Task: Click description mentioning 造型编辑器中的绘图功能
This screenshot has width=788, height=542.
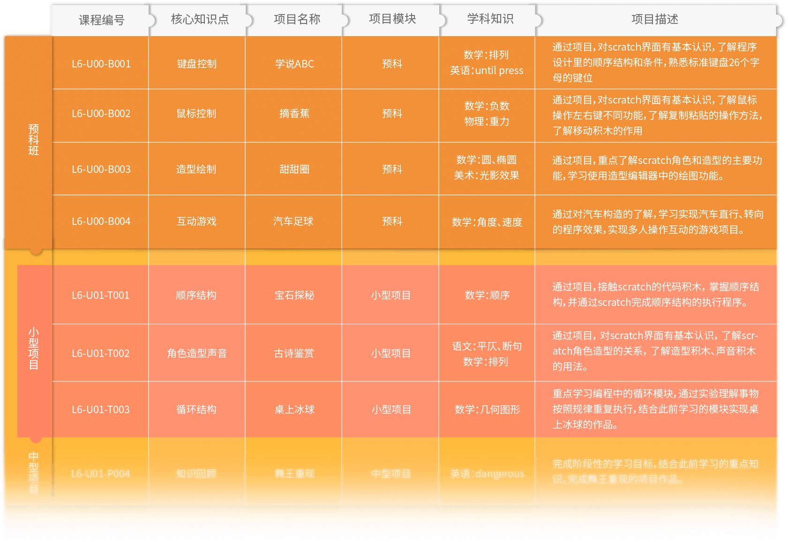Action: (x=657, y=168)
